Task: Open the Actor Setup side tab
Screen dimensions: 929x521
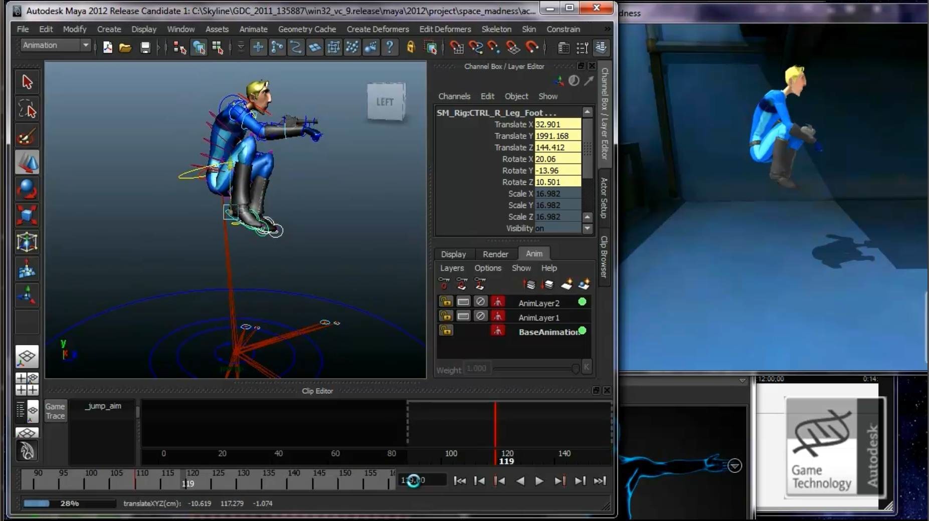Action: [x=604, y=198]
